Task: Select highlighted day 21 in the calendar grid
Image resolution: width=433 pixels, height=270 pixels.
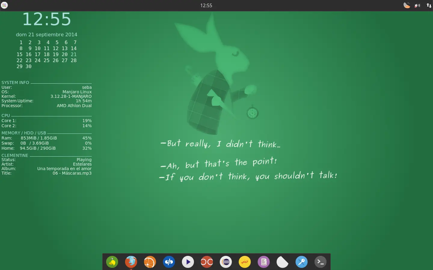Action: point(74,54)
